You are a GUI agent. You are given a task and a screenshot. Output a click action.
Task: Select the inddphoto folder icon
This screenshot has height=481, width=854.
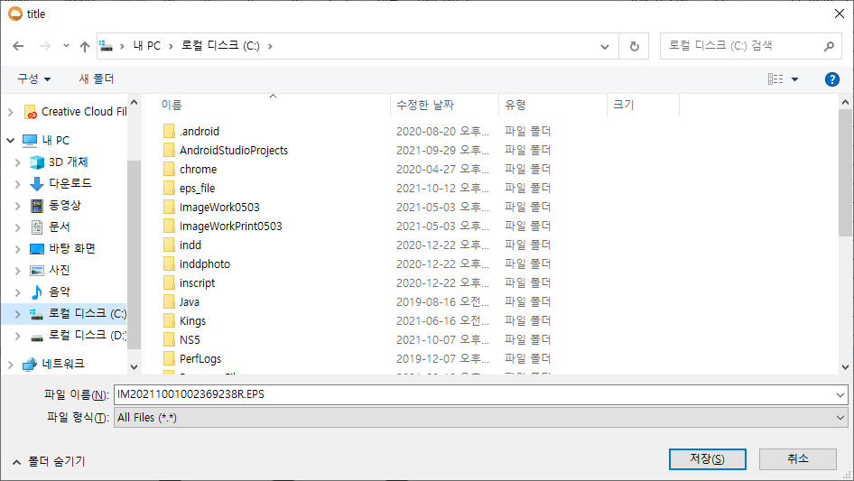pyautogui.click(x=170, y=264)
